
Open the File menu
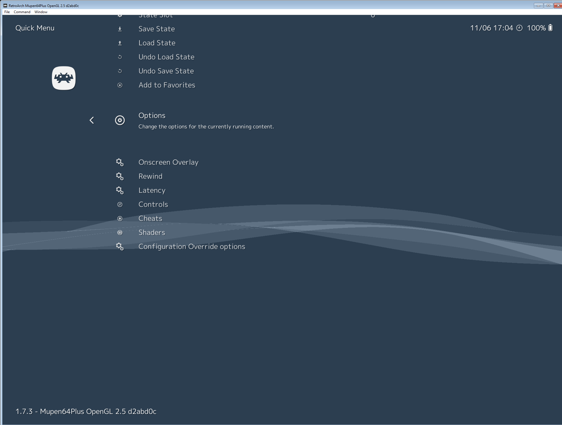click(7, 12)
